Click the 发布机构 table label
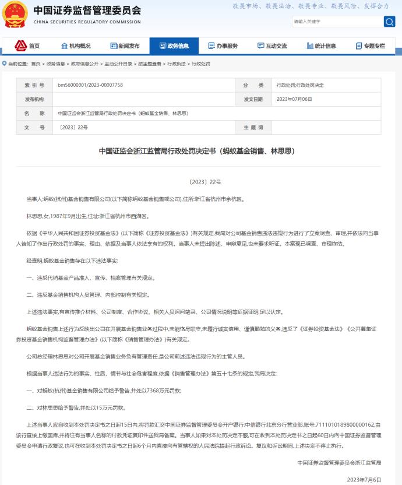Screen dimensions: 402x485 pyautogui.click(x=34, y=99)
